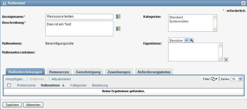The width and height of the screenshot is (247, 110).
Task: Open the Genehmigung tab
Action: click(x=88, y=72)
